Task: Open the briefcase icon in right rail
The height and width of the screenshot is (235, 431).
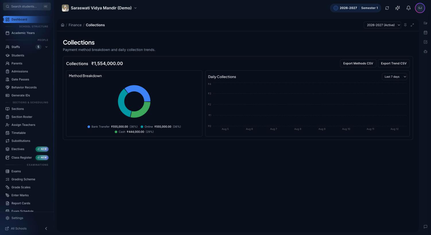Action: (426, 51)
